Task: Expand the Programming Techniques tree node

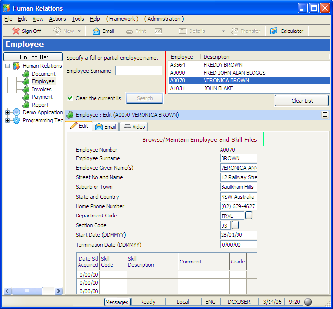Action: pyautogui.click(x=8, y=120)
